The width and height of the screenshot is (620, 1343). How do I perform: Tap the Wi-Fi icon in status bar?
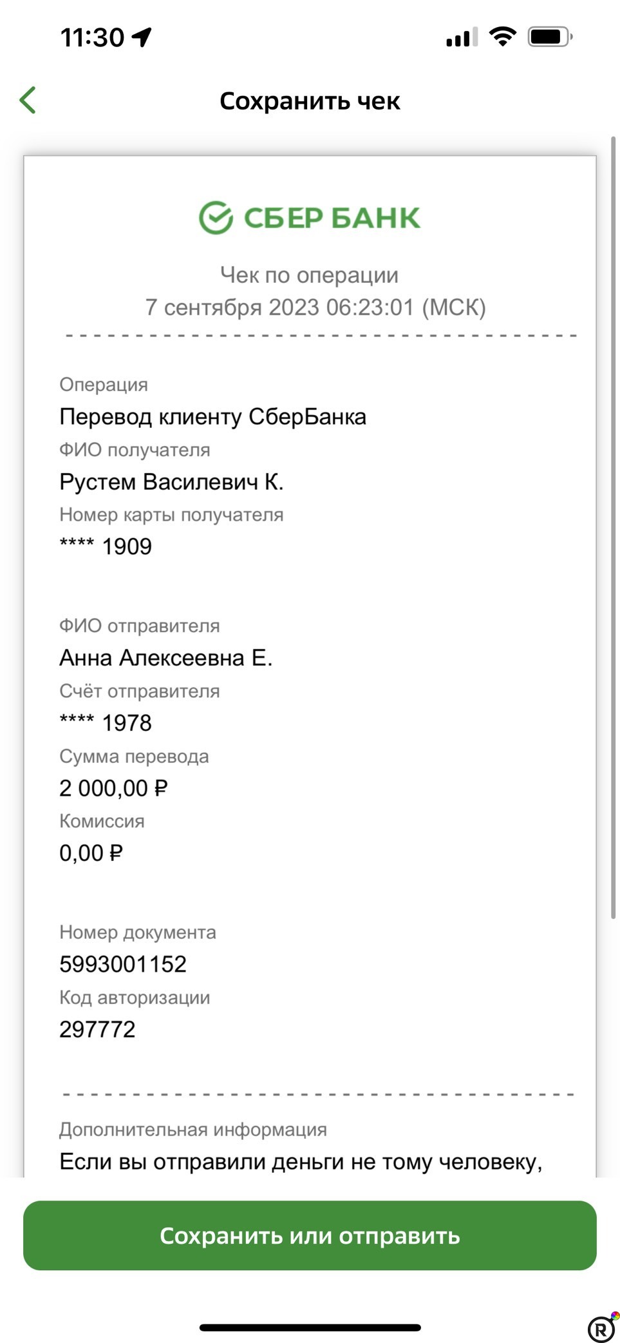coord(503,37)
